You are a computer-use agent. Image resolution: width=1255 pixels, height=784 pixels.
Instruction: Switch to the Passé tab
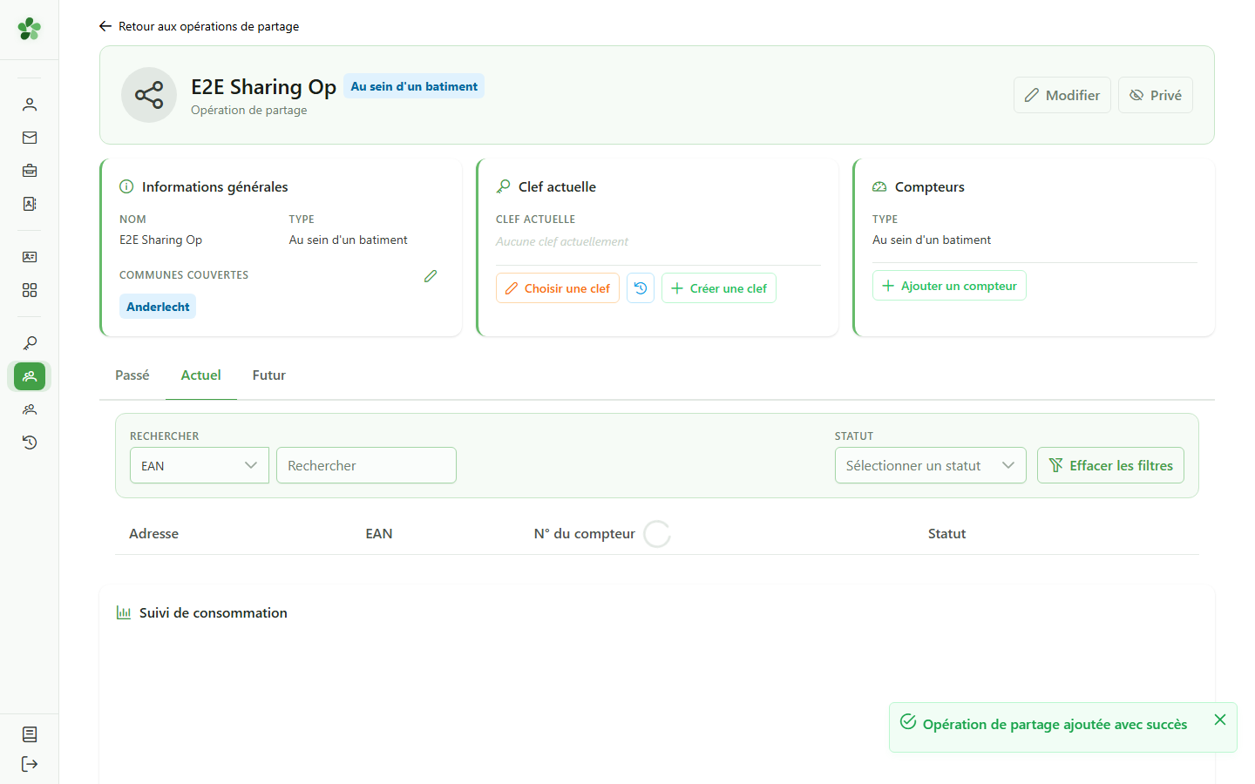[132, 375]
